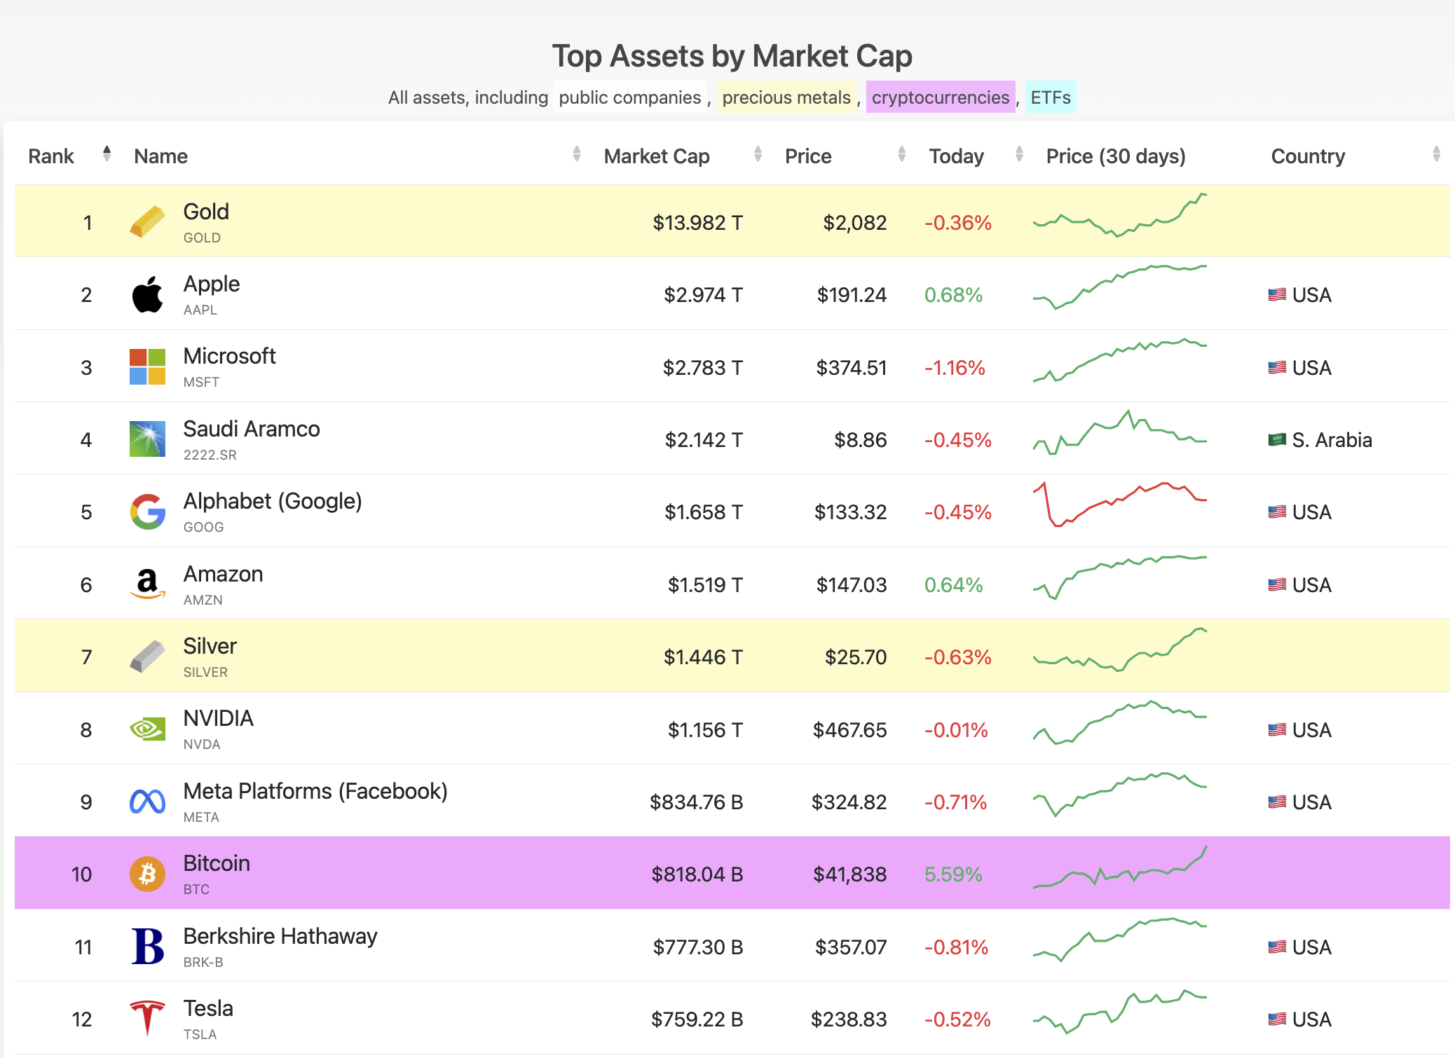Click the Gold bar icon

tap(147, 222)
